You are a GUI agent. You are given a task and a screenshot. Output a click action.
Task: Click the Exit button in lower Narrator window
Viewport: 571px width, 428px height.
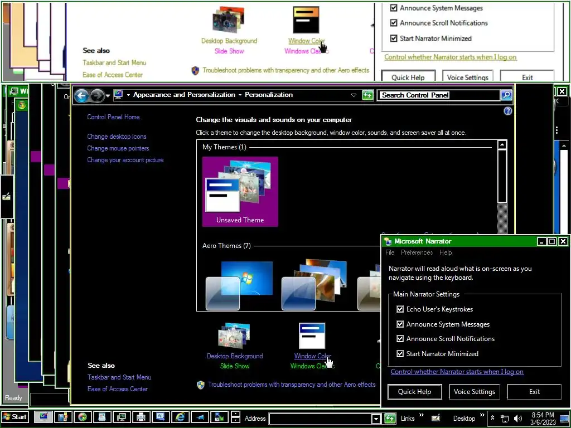[x=534, y=392]
